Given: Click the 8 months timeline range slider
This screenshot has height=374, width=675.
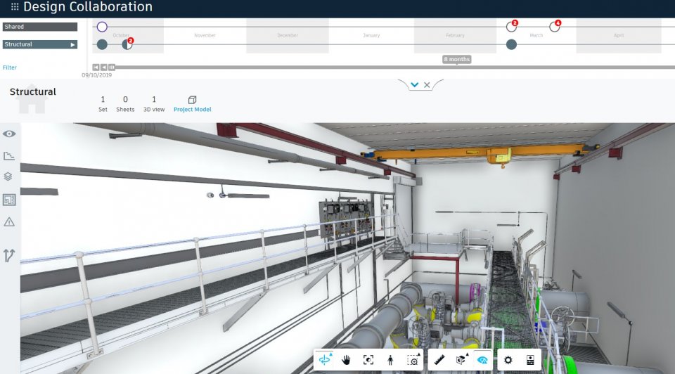Looking at the screenshot, I should click(456, 60).
